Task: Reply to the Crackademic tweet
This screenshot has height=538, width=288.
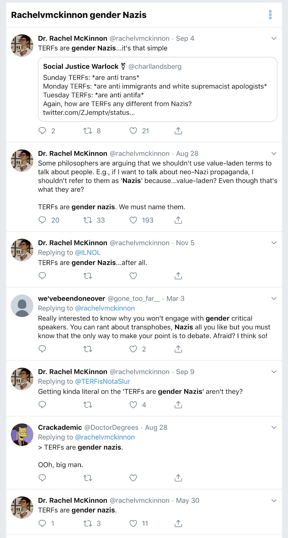Action: pos(42,478)
